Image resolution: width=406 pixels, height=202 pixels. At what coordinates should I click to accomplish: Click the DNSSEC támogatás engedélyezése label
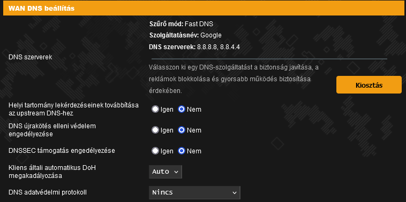click(62, 151)
